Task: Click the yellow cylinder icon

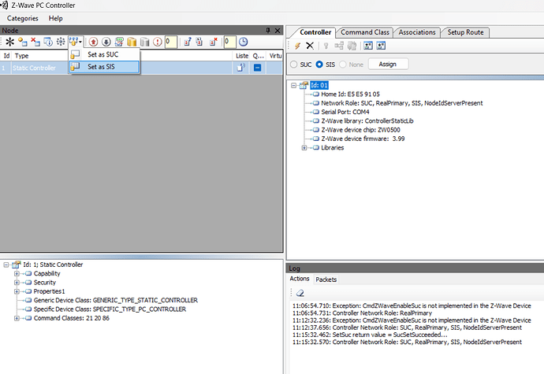Action: 132,42
